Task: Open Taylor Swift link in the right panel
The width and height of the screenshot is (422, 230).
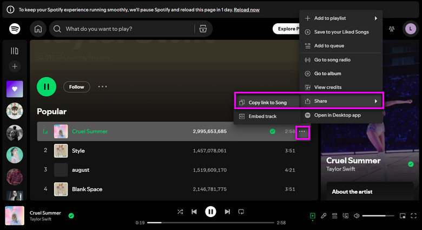Action: click(x=340, y=169)
